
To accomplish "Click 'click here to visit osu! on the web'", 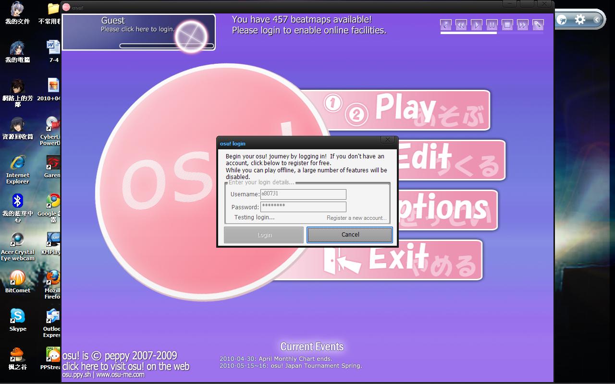I will point(126,366).
